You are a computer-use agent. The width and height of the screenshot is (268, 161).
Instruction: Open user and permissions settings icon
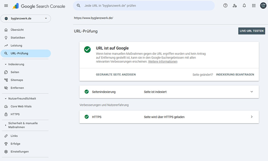(235, 6)
